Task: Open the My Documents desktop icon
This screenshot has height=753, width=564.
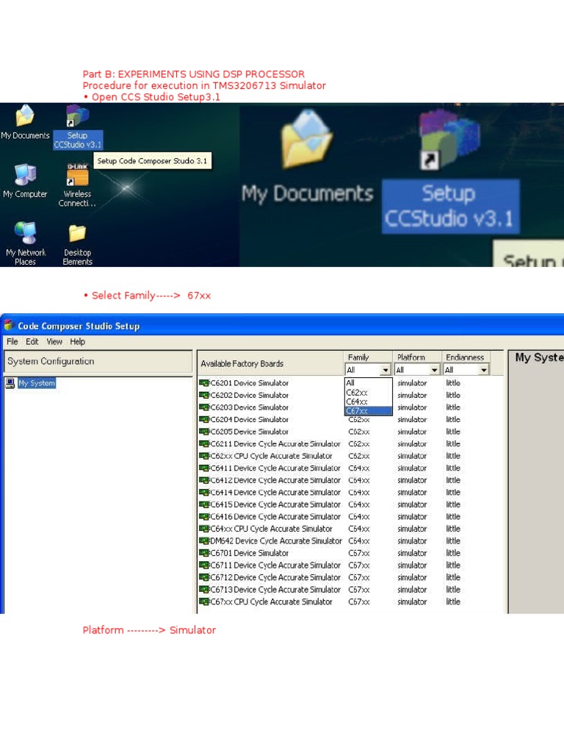Action: (25, 118)
